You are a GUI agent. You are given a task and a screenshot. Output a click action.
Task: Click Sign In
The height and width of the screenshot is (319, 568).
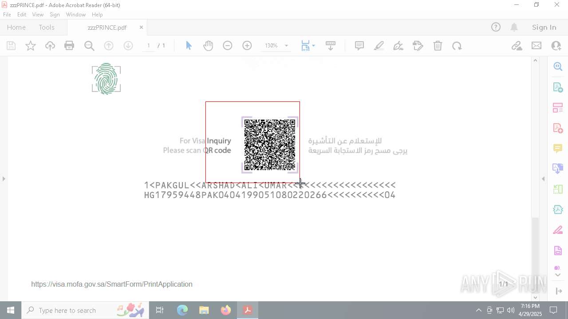pos(544,27)
